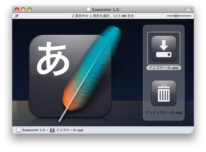Click the Kawasemi 1.0 title bar disk icon
Image resolution: width=206 pixels, height=152 pixels.
[x=88, y=9]
